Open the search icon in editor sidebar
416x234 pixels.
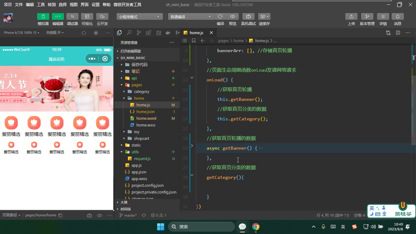129,33
